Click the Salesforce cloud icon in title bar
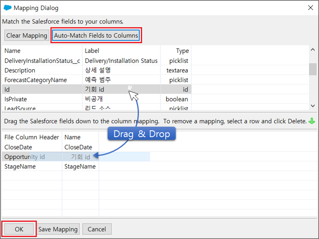 [x=8, y=8]
